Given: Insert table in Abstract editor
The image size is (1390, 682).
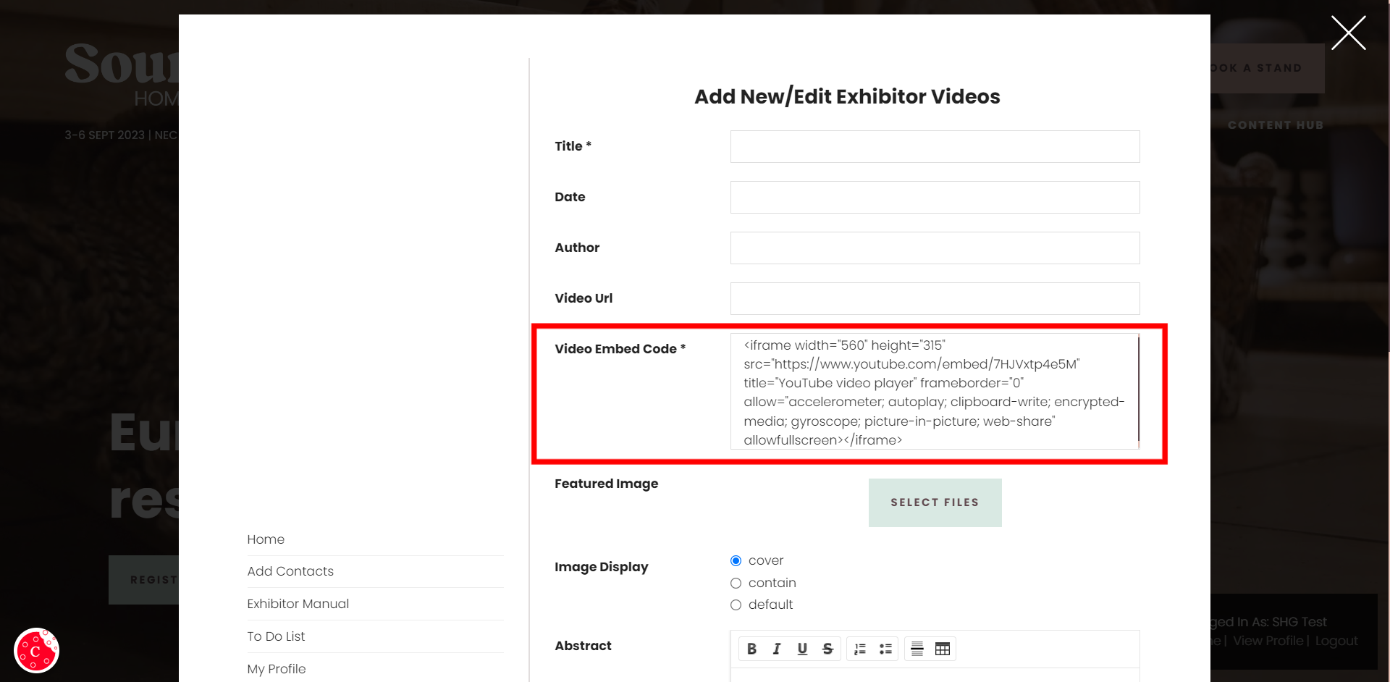Looking at the screenshot, I should (943, 649).
